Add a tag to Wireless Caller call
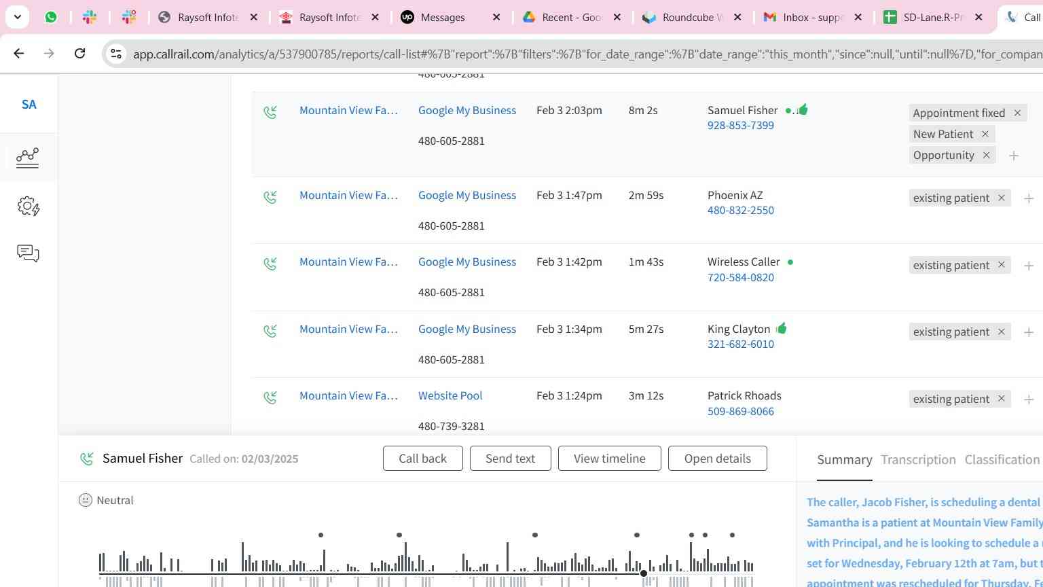Image resolution: width=1043 pixels, height=587 pixels. [1029, 266]
